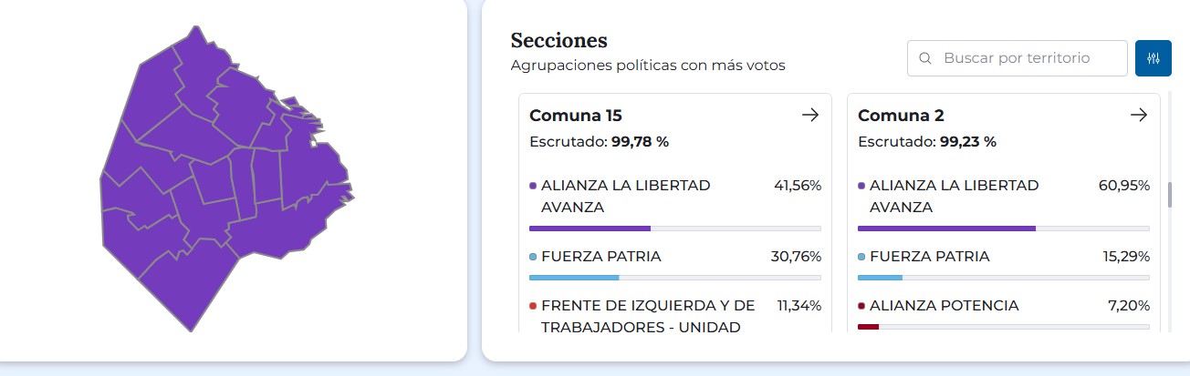The height and width of the screenshot is (376, 1190).
Task: Open Comuna 15 details arrow
Action: (809, 116)
